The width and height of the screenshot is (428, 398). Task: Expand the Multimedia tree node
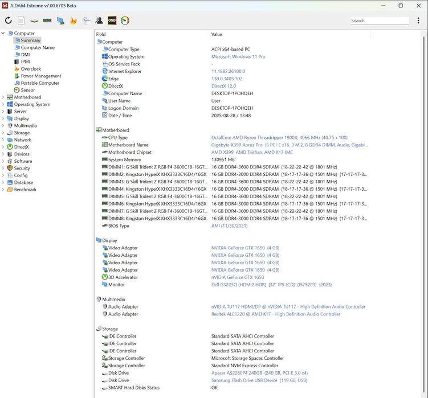point(3,125)
